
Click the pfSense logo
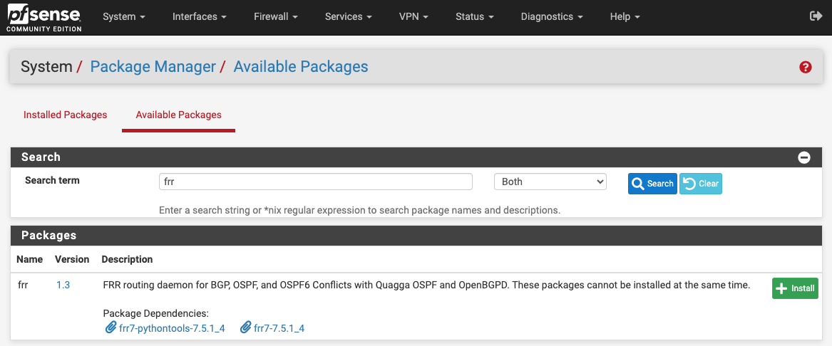(43, 17)
